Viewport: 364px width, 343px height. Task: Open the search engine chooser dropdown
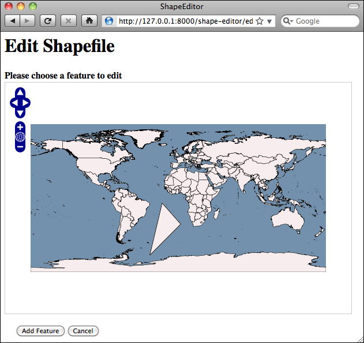coord(288,21)
